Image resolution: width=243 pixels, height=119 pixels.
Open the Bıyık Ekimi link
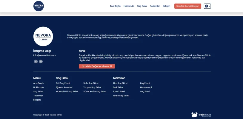tap(118, 87)
